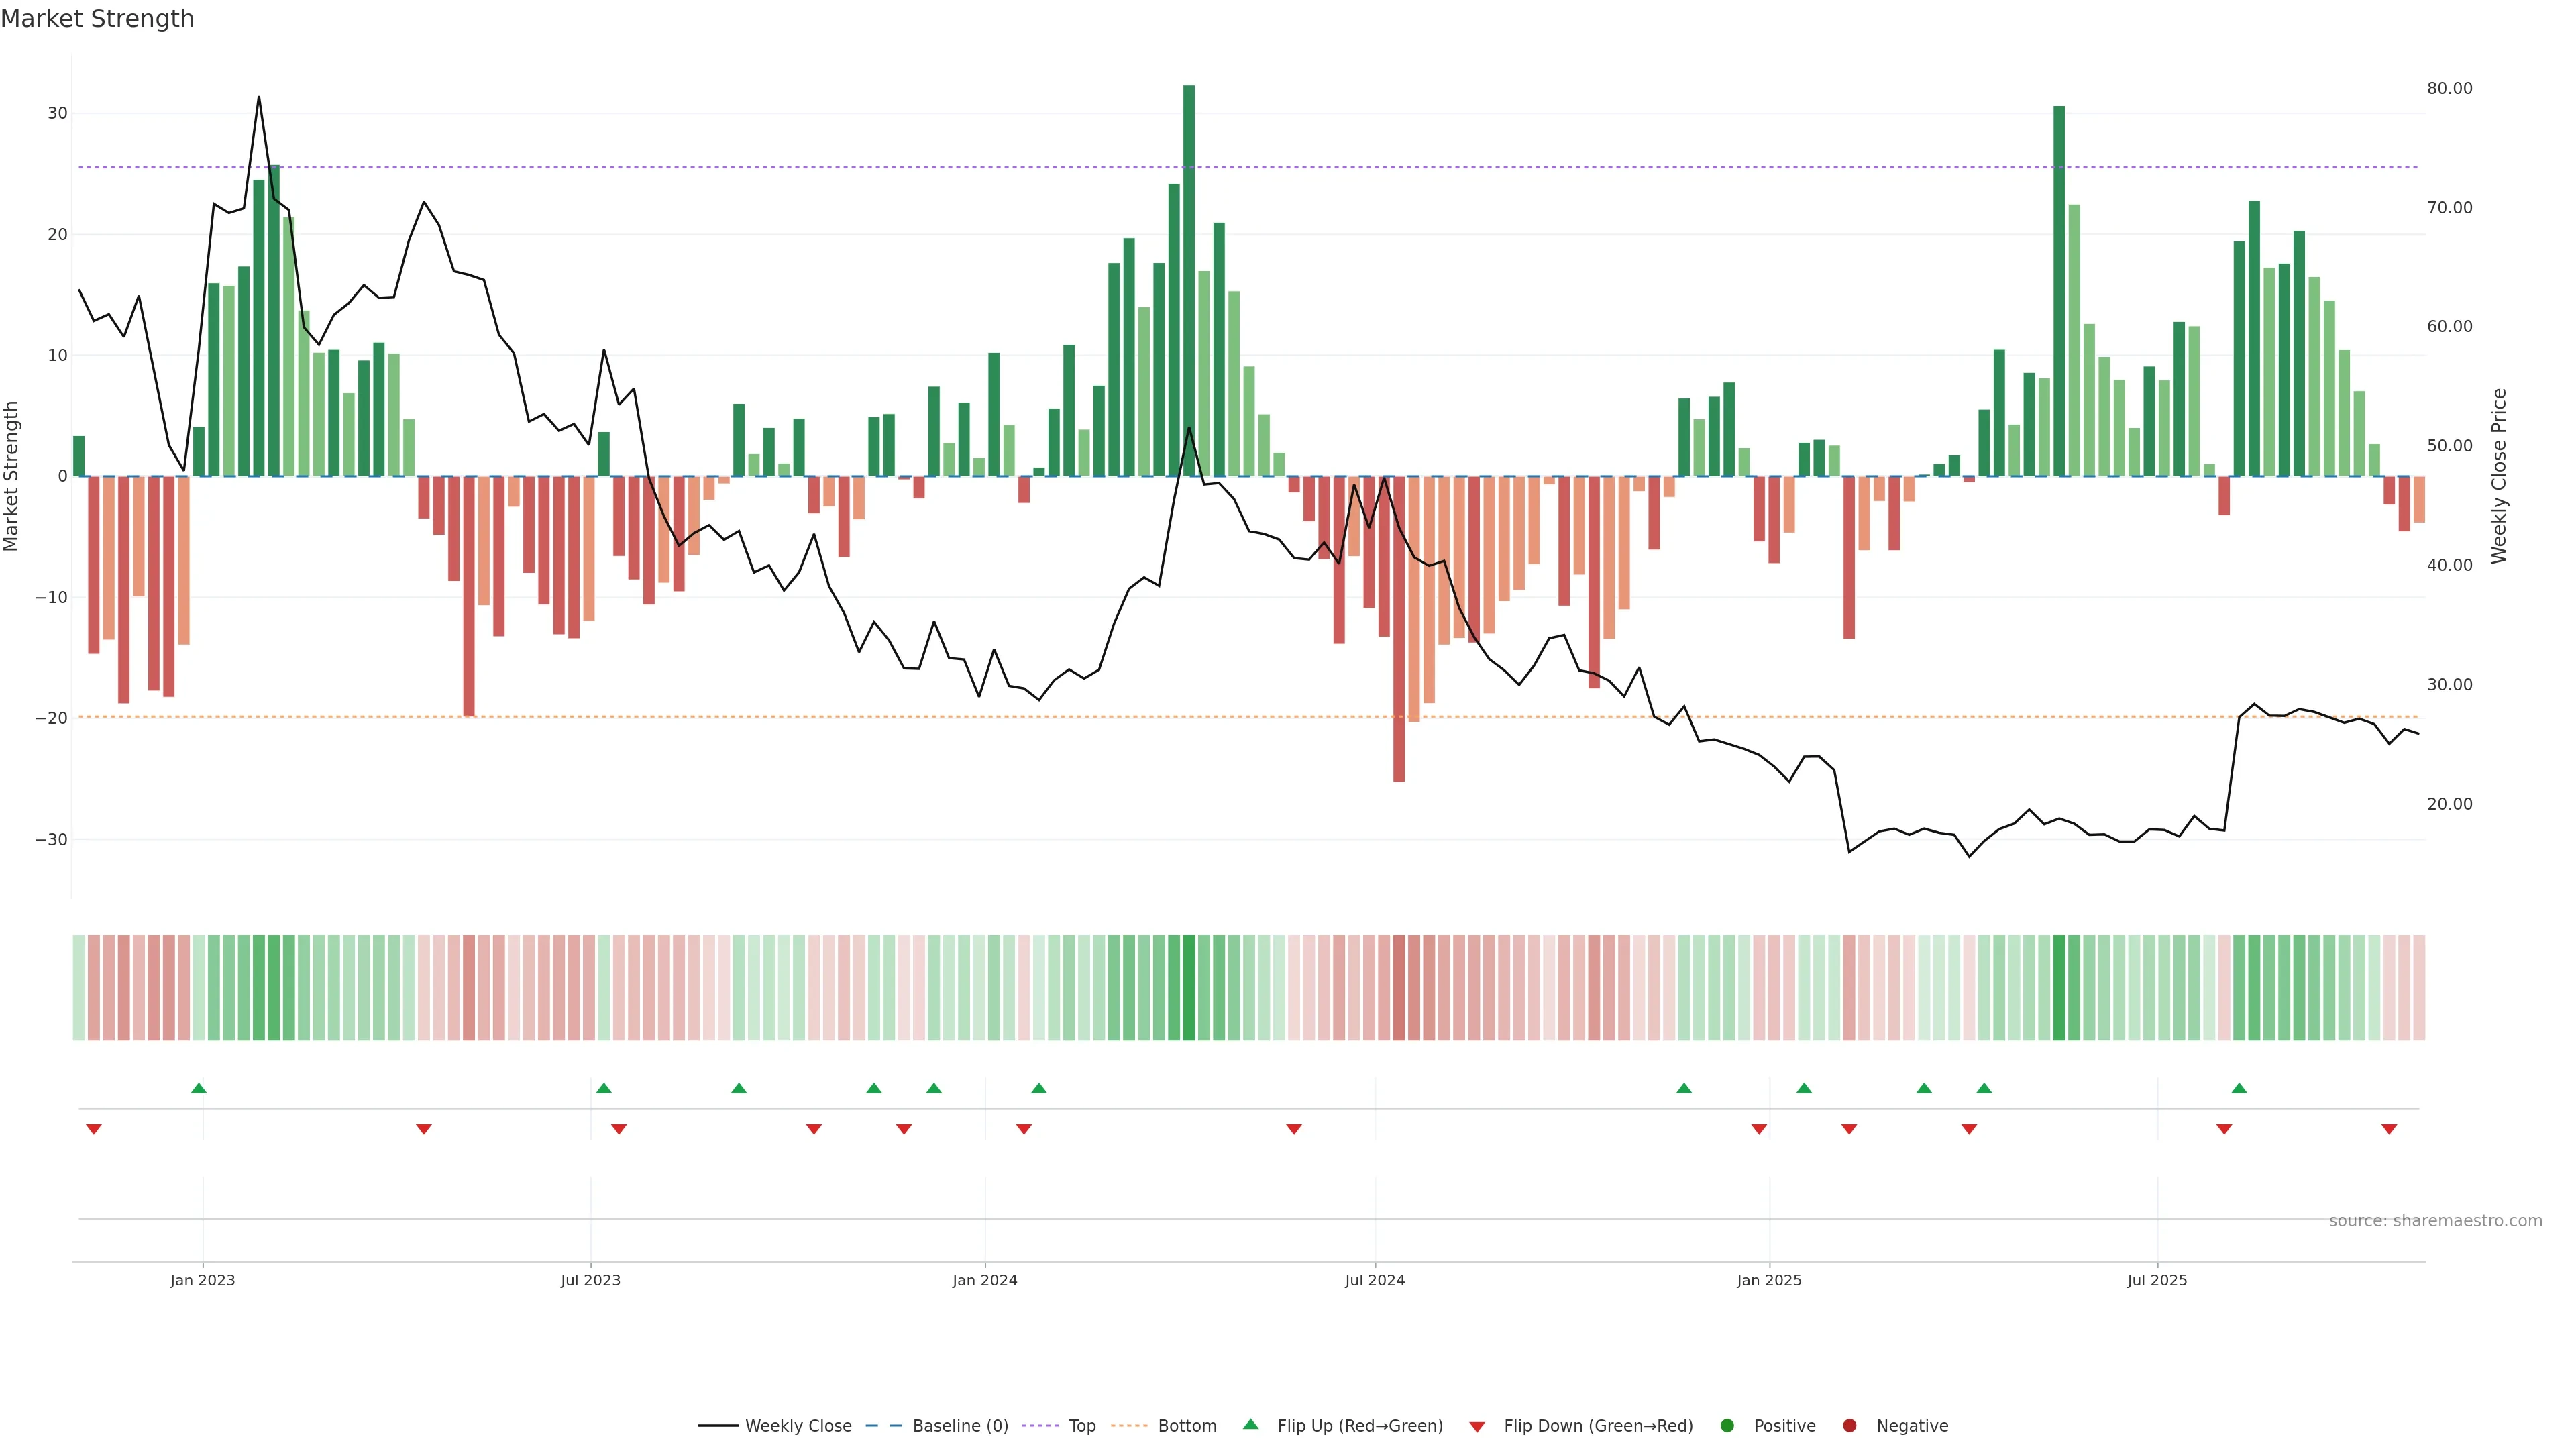Click Flip Down red triangle legend icon
Screen dimensions: 2576x1449
pyautogui.click(x=1477, y=1426)
